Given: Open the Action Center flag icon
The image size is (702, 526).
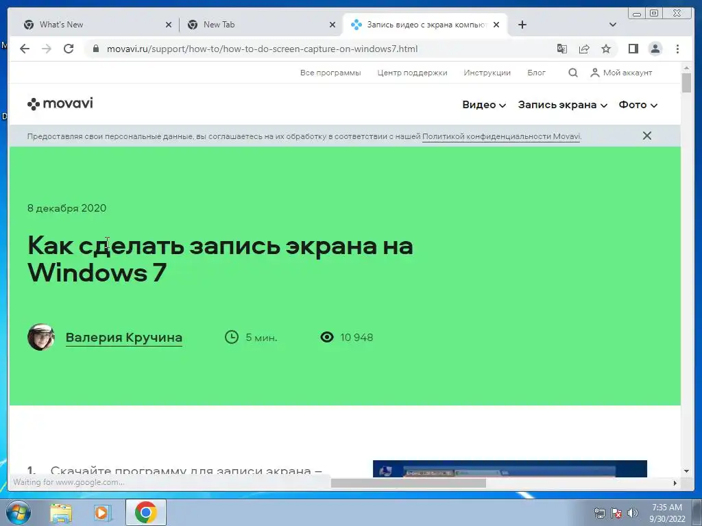Looking at the screenshot, I should point(616,513).
